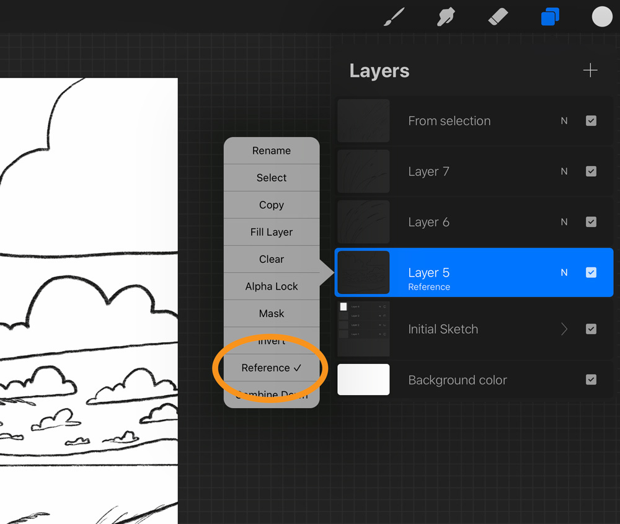Open blend mode N for Layer 5
Screen dimensions: 620x524
(x=564, y=273)
